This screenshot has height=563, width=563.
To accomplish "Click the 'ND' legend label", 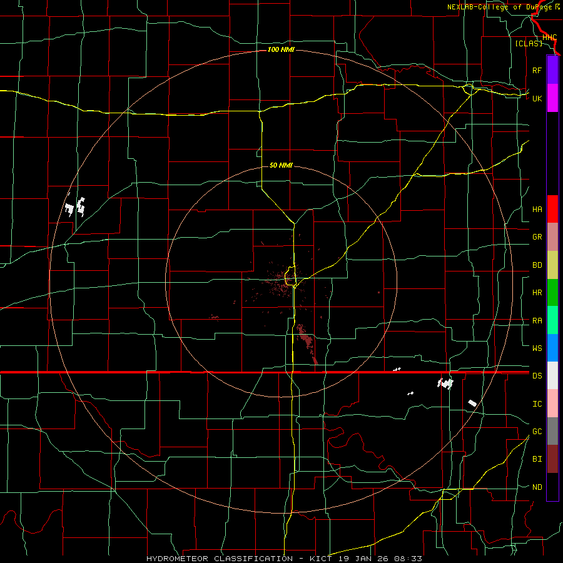I will coord(537,487).
